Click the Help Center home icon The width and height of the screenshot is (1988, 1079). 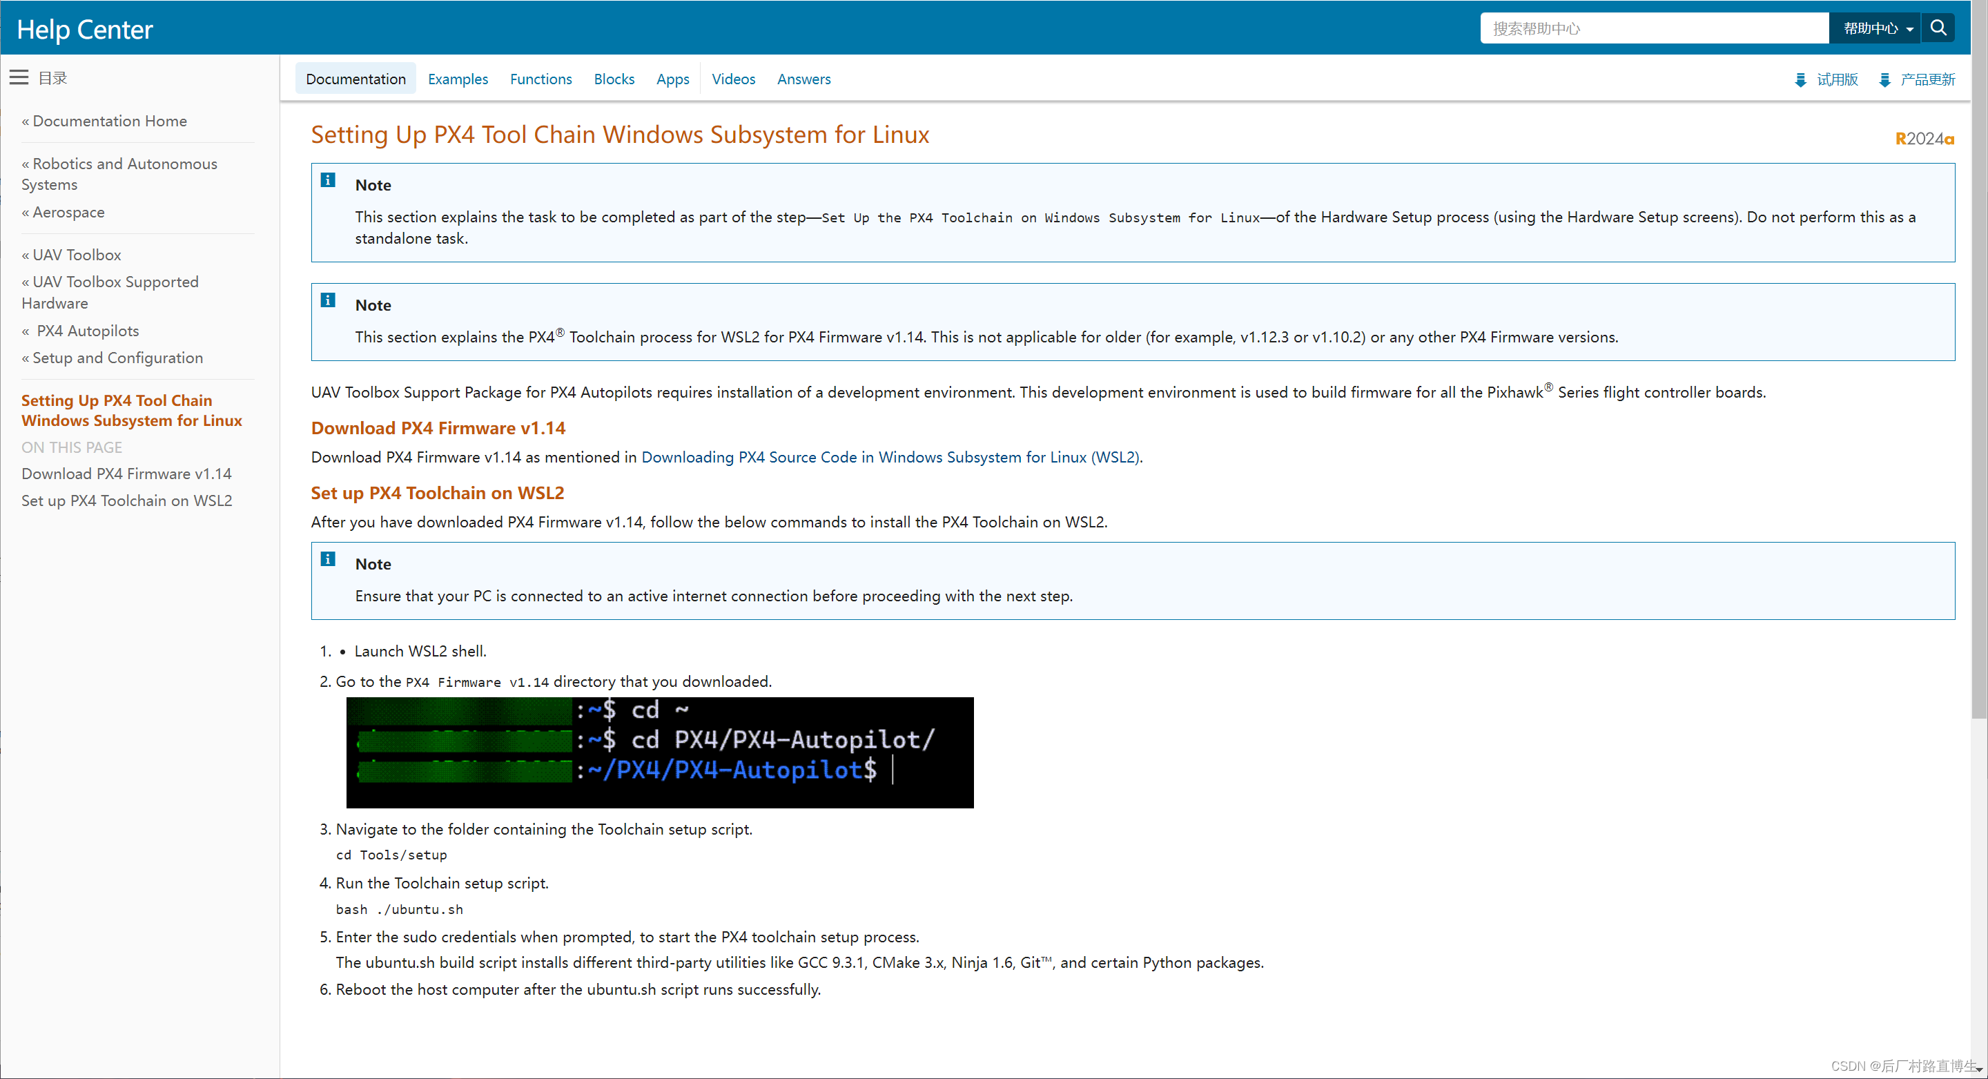(x=85, y=28)
